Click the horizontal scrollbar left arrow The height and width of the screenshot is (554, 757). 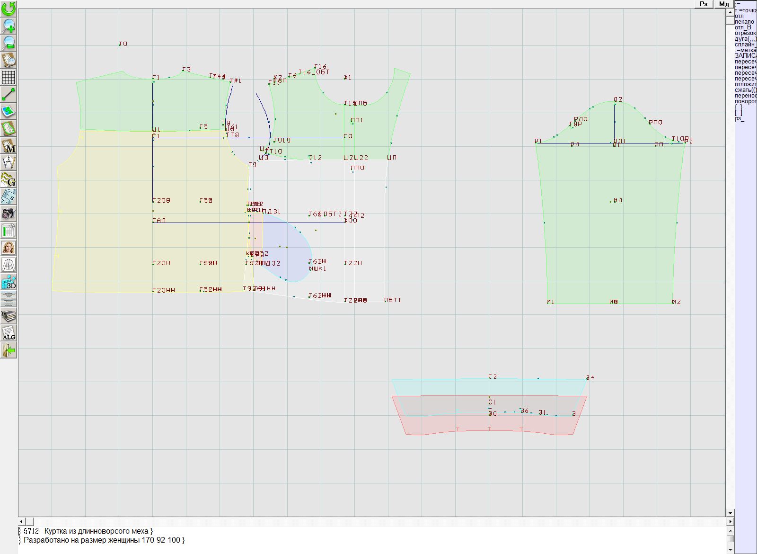tap(22, 521)
